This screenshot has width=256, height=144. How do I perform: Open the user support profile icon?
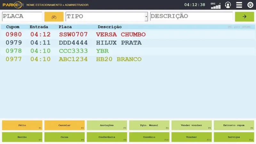coord(228,5)
